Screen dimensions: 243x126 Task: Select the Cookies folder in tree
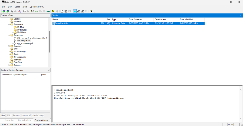pos(17,19)
